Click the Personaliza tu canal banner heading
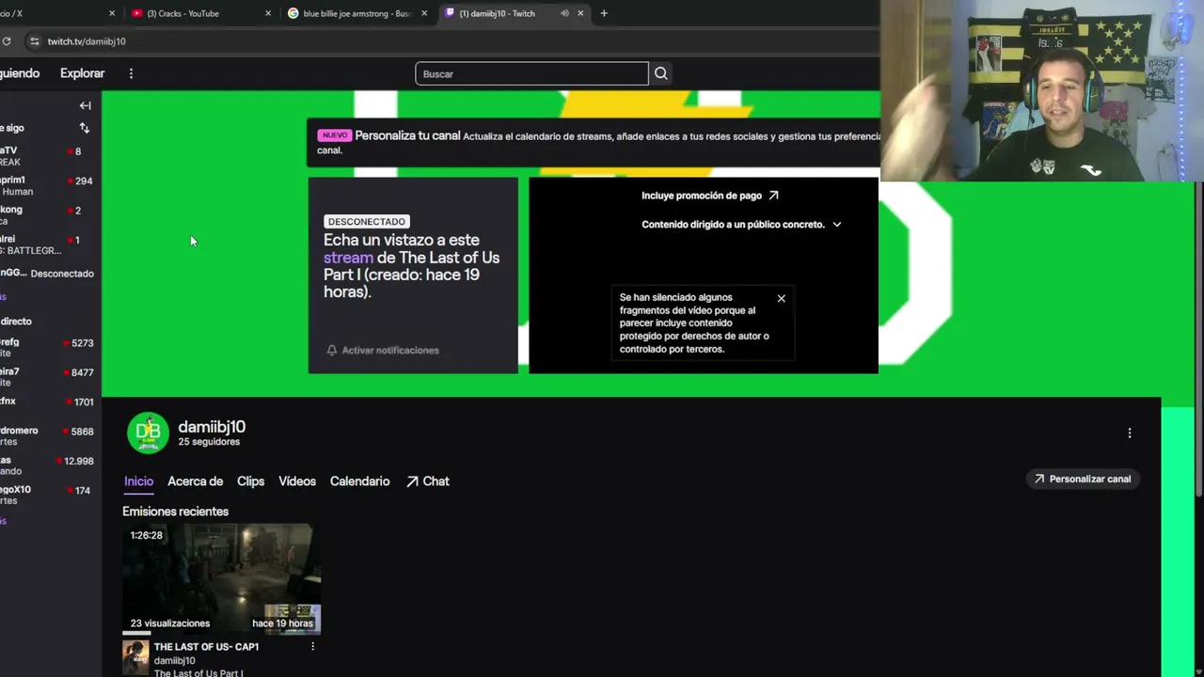The width and height of the screenshot is (1204, 677). point(407,135)
